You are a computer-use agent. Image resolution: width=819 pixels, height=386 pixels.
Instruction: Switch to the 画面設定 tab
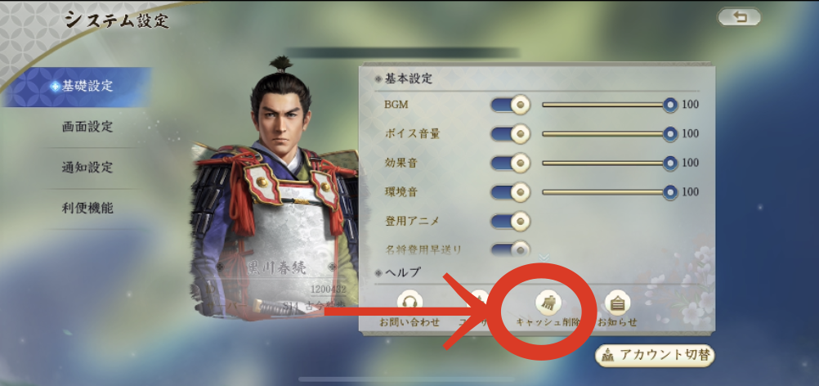tap(87, 127)
